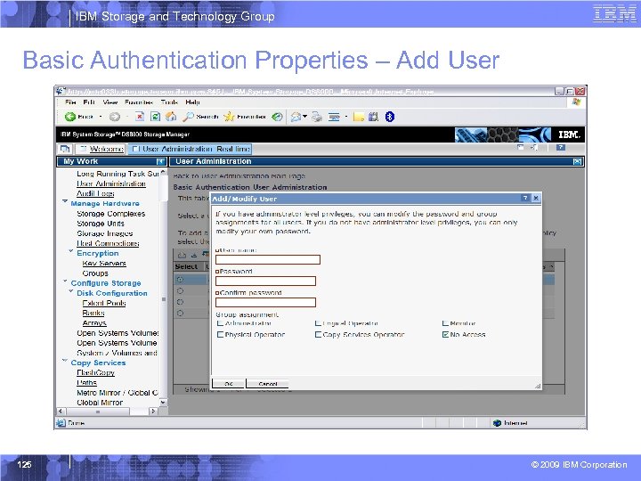Click the Bluetooth icon in browser toolbar
Image resolution: width=641 pixels, height=481 pixels.
point(390,117)
